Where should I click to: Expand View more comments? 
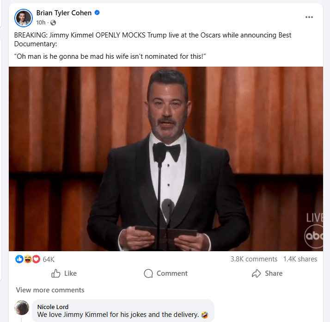(50, 290)
